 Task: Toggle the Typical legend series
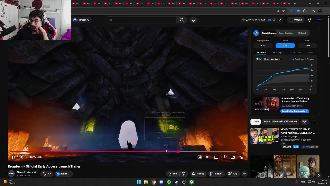click(x=310, y=59)
